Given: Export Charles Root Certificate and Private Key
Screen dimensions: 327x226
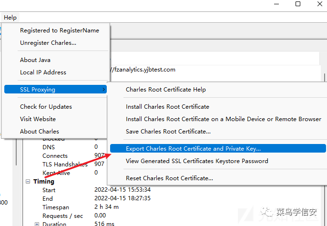Looking at the screenshot, I should coord(218,148).
